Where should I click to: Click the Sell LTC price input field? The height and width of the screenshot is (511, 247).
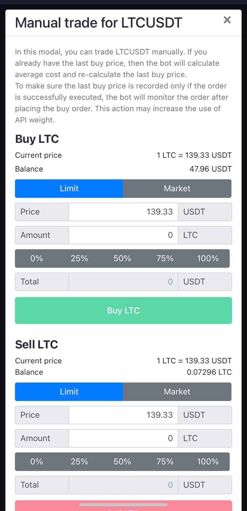[x=123, y=415]
